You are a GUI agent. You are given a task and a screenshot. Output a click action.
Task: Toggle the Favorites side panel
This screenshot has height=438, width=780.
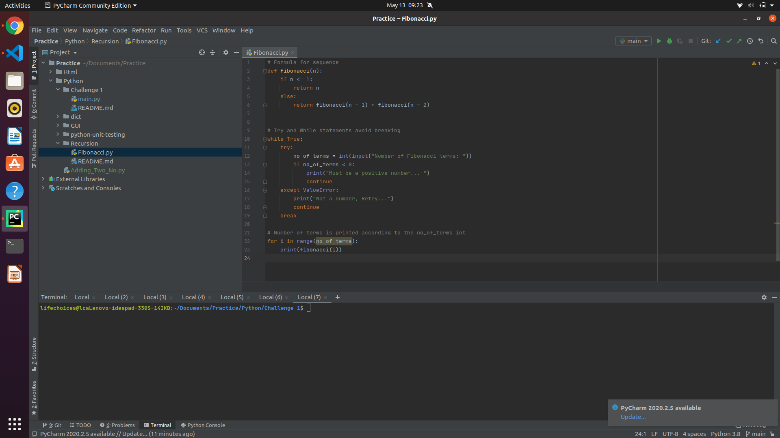34,397
